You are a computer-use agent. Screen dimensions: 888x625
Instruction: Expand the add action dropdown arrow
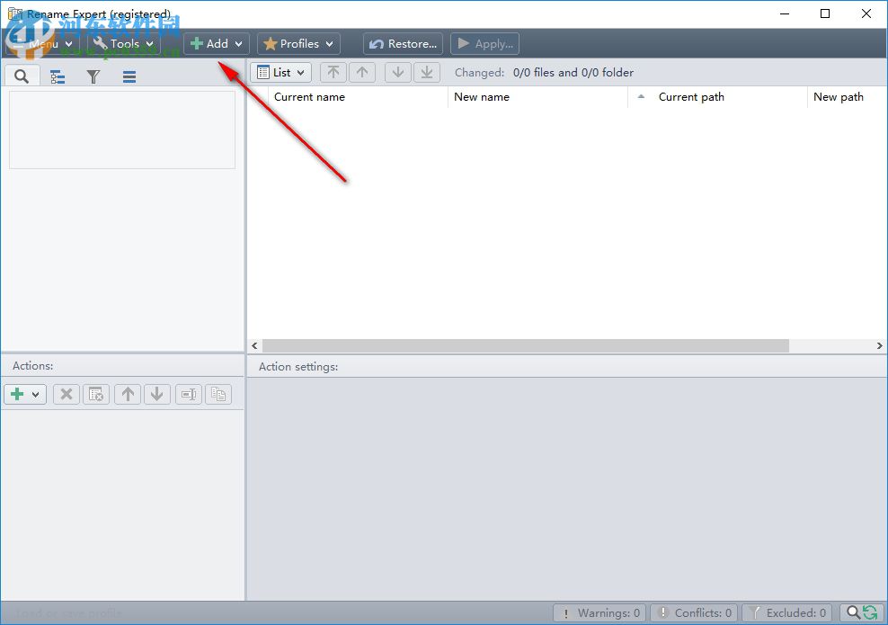[36, 395]
